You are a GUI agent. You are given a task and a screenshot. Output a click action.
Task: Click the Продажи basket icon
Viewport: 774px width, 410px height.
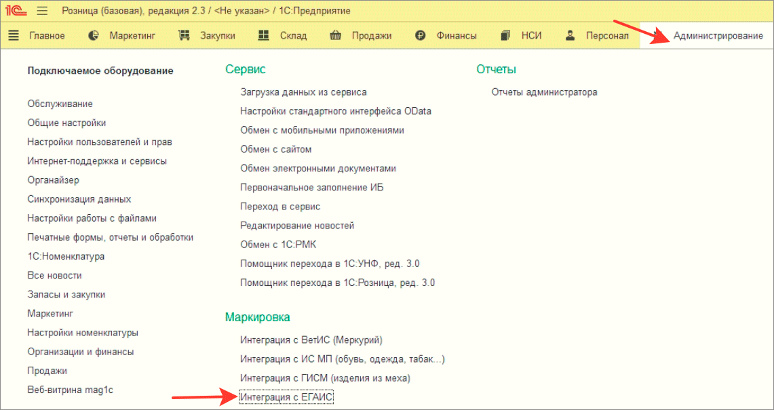(336, 35)
